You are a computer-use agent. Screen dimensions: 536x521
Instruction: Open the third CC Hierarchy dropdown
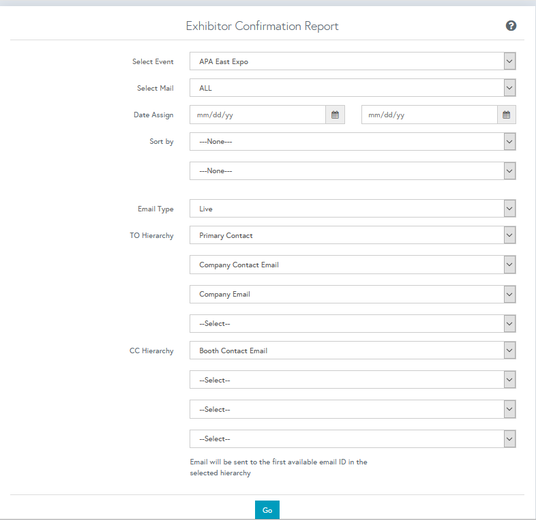pyautogui.click(x=352, y=409)
